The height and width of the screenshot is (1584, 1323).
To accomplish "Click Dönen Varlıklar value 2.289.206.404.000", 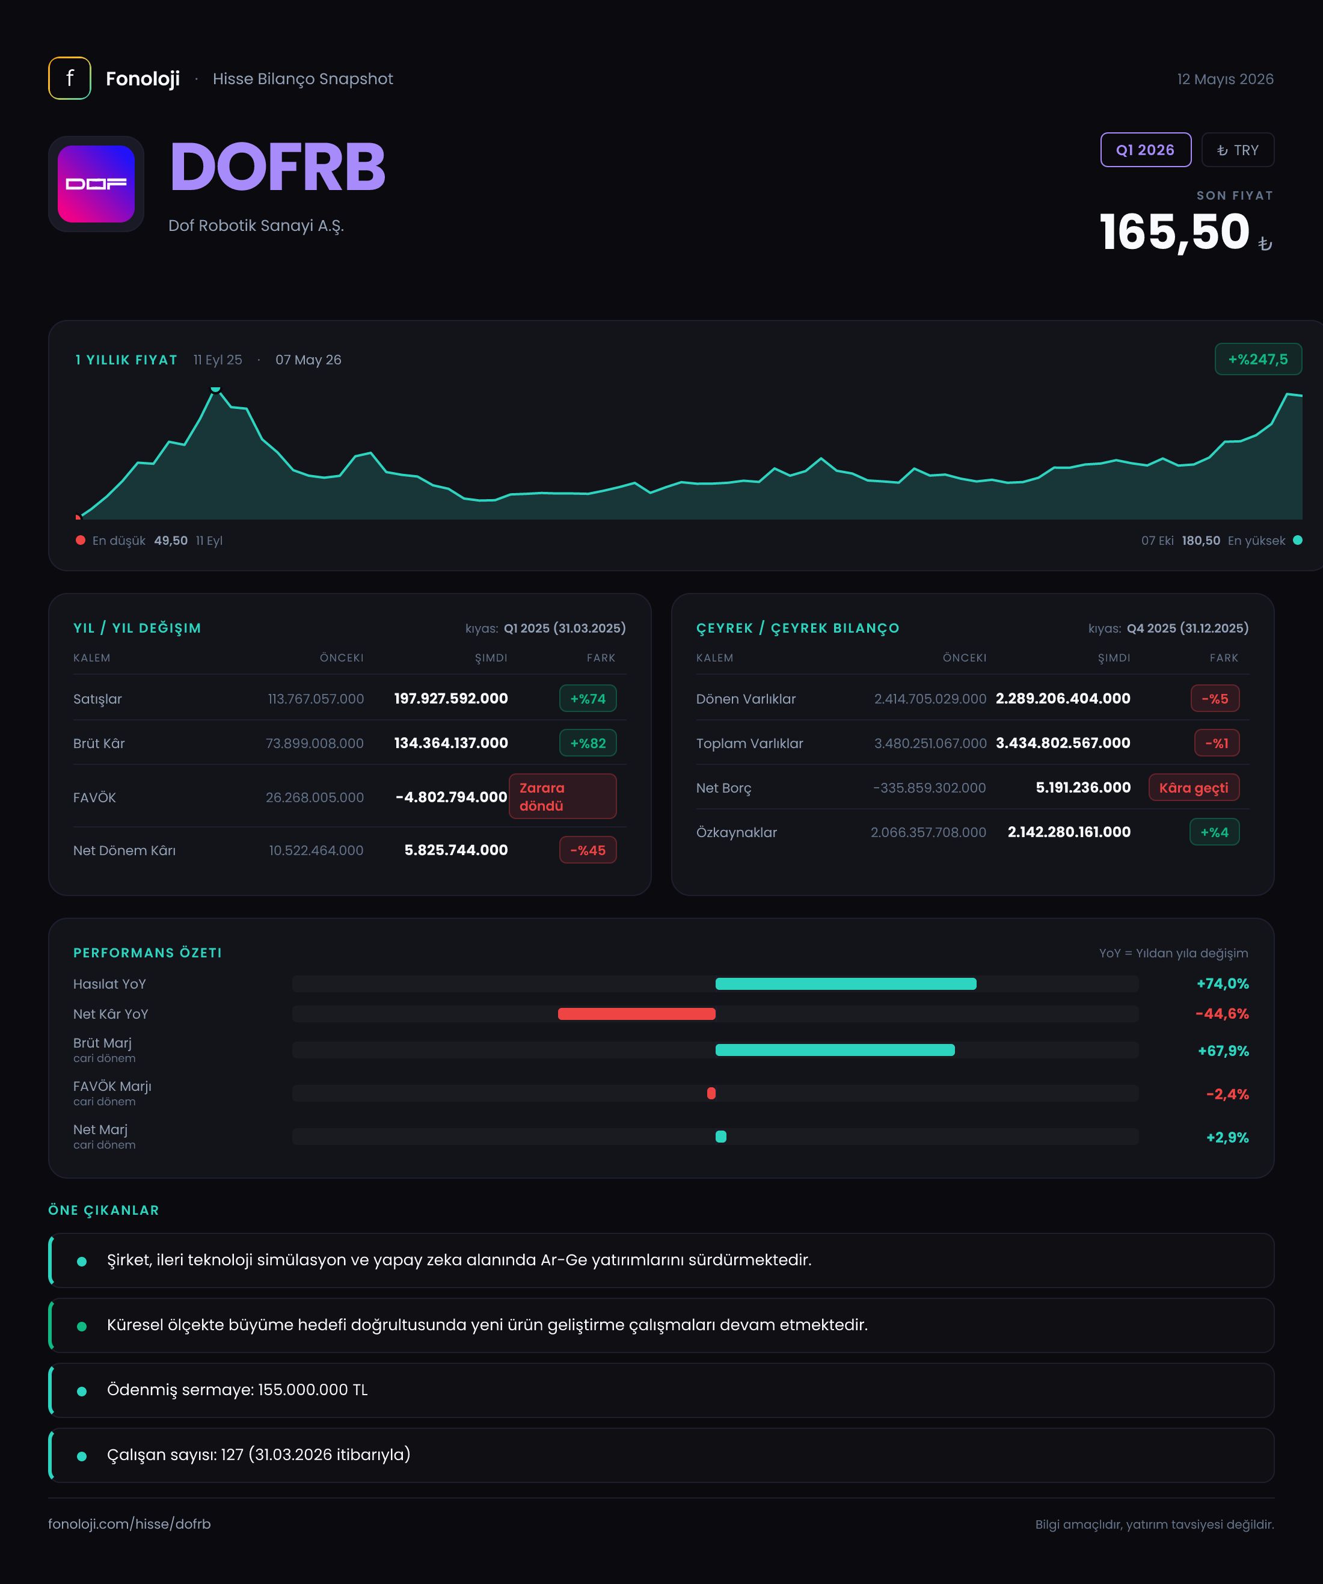I will tap(1063, 698).
